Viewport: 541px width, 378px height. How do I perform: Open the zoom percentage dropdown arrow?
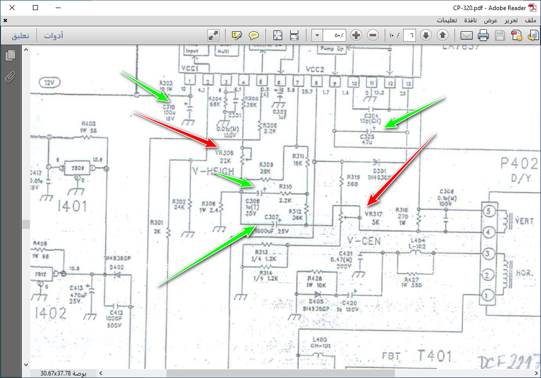pos(317,35)
